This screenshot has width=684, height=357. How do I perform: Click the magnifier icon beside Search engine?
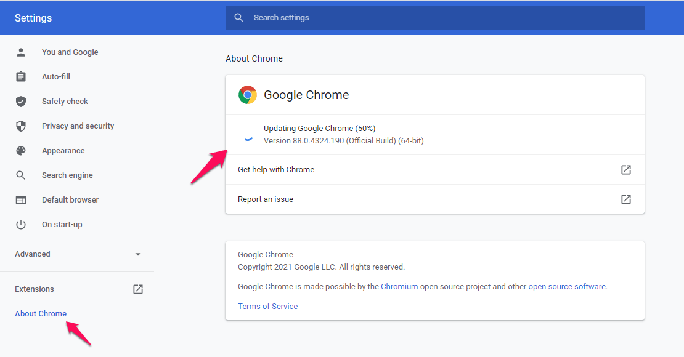(20, 175)
